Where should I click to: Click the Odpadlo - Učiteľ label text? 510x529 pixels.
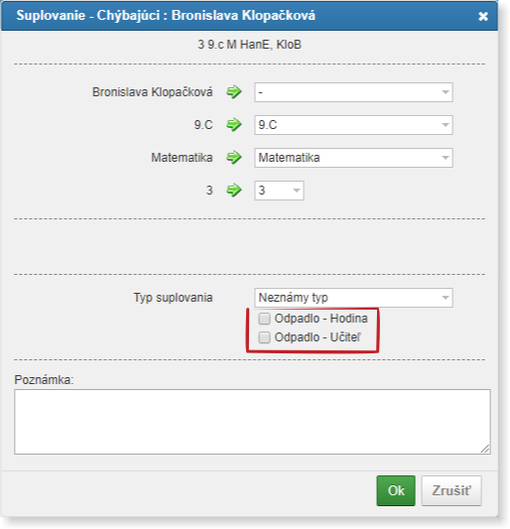tap(318, 337)
